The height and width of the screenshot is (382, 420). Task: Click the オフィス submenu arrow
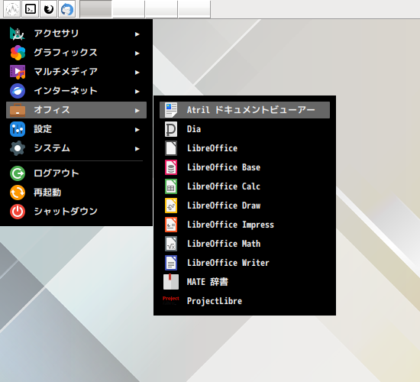(137, 111)
